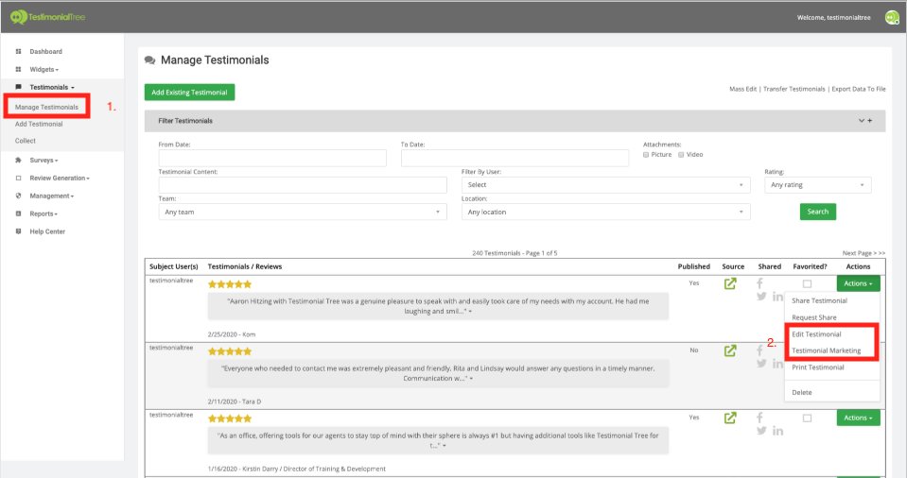The width and height of the screenshot is (907, 478).
Task: Open the user avatar icon in header
Action: point(892,17)
